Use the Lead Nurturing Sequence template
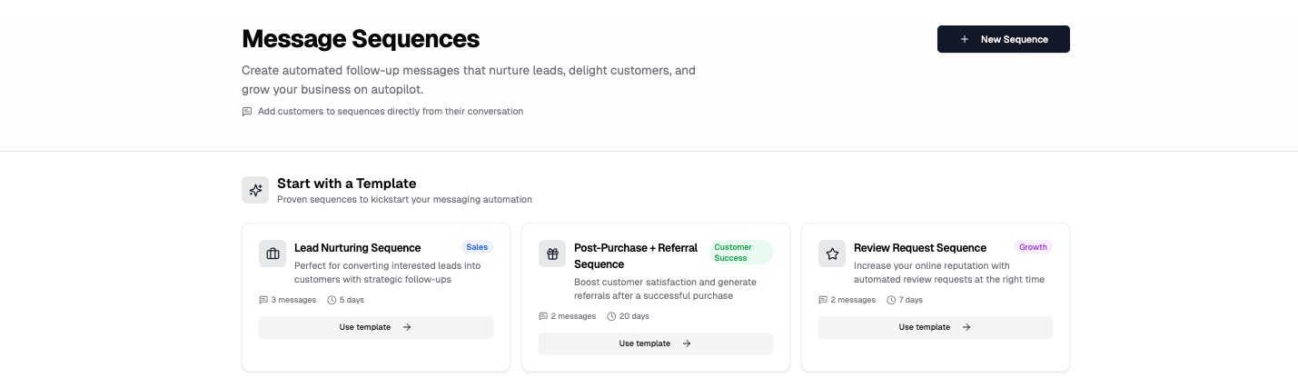This screenshot has width=1298, height=388. coord(375,327)
